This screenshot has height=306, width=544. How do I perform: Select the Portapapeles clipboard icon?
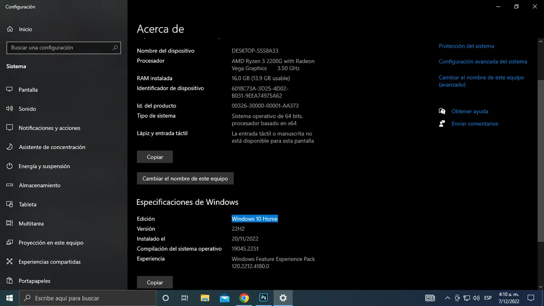point(9,281)
